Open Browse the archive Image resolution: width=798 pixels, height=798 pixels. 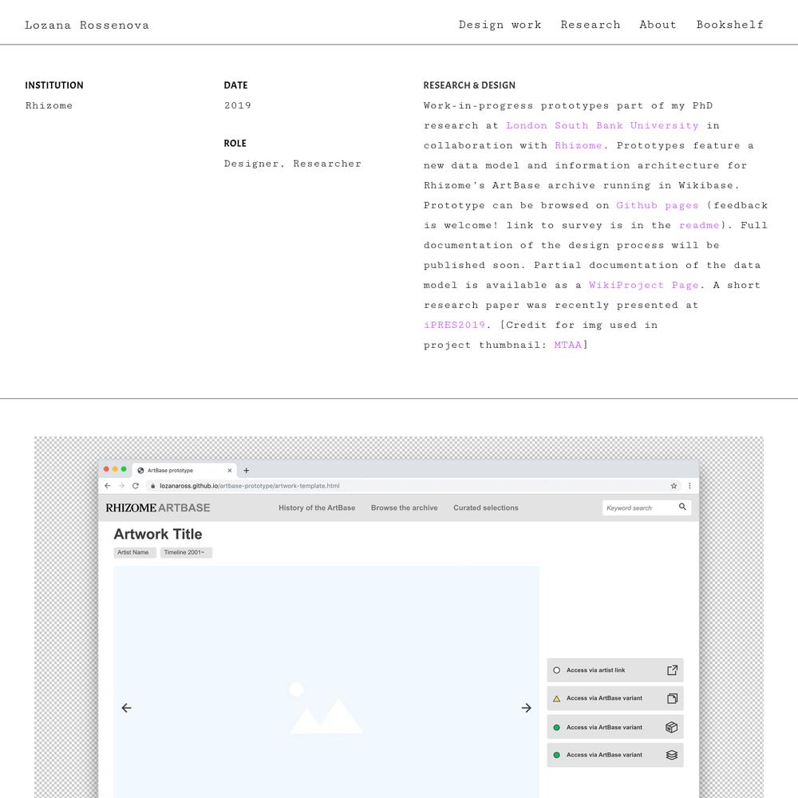pos(404,508)
